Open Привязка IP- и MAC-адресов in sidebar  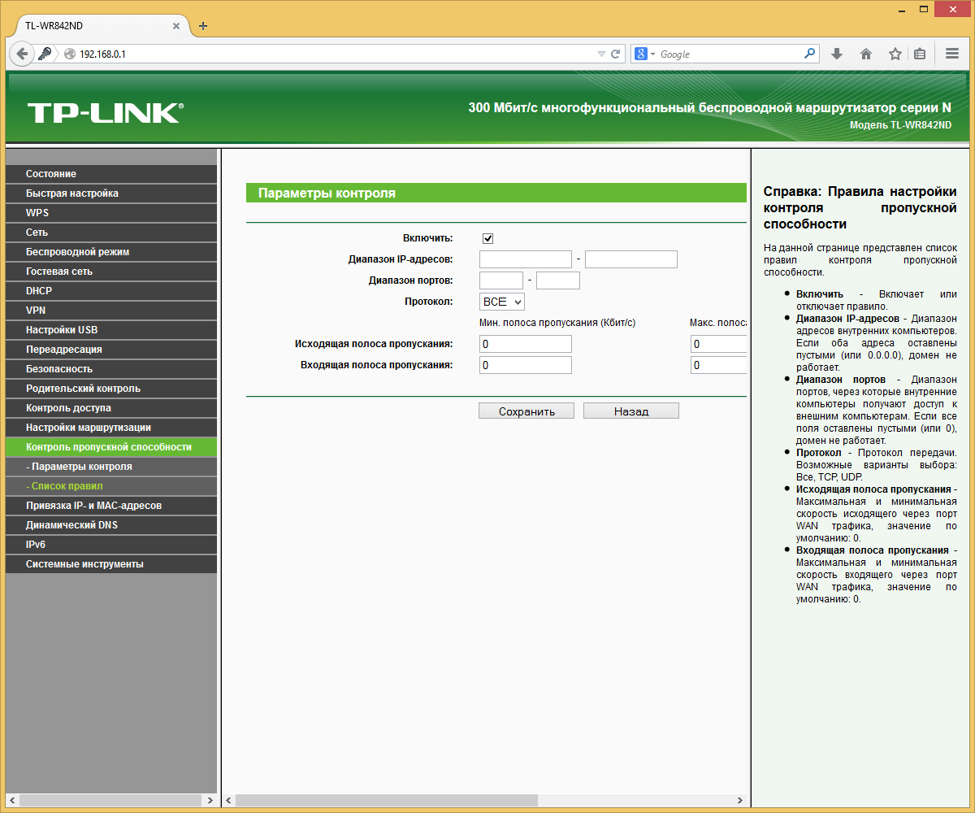(111, 506)
